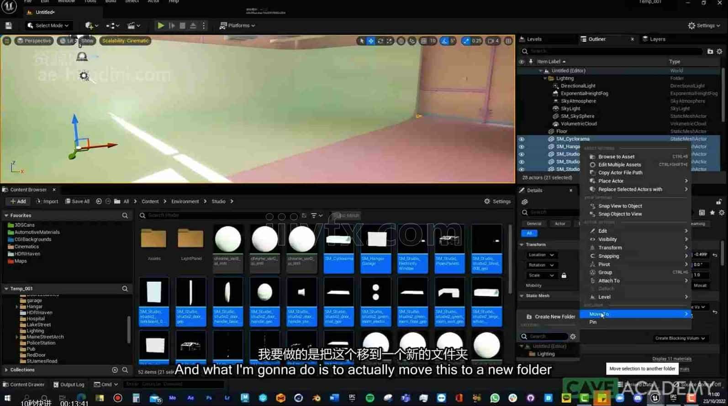Click the viewport layout maximize icon

tap(508, 41)
